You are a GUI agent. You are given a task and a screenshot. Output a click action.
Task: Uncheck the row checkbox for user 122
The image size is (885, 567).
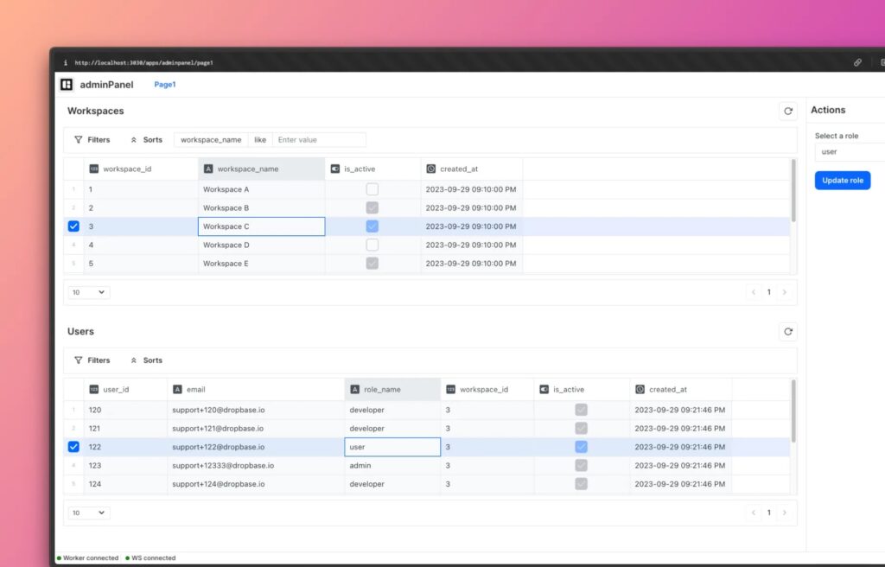point(73,447)
